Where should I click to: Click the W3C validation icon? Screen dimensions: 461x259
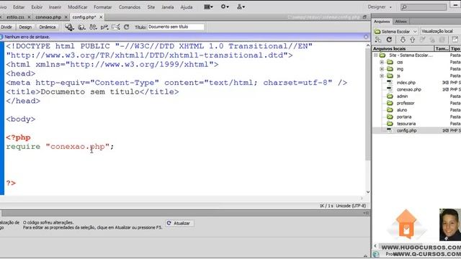point(104,27)
